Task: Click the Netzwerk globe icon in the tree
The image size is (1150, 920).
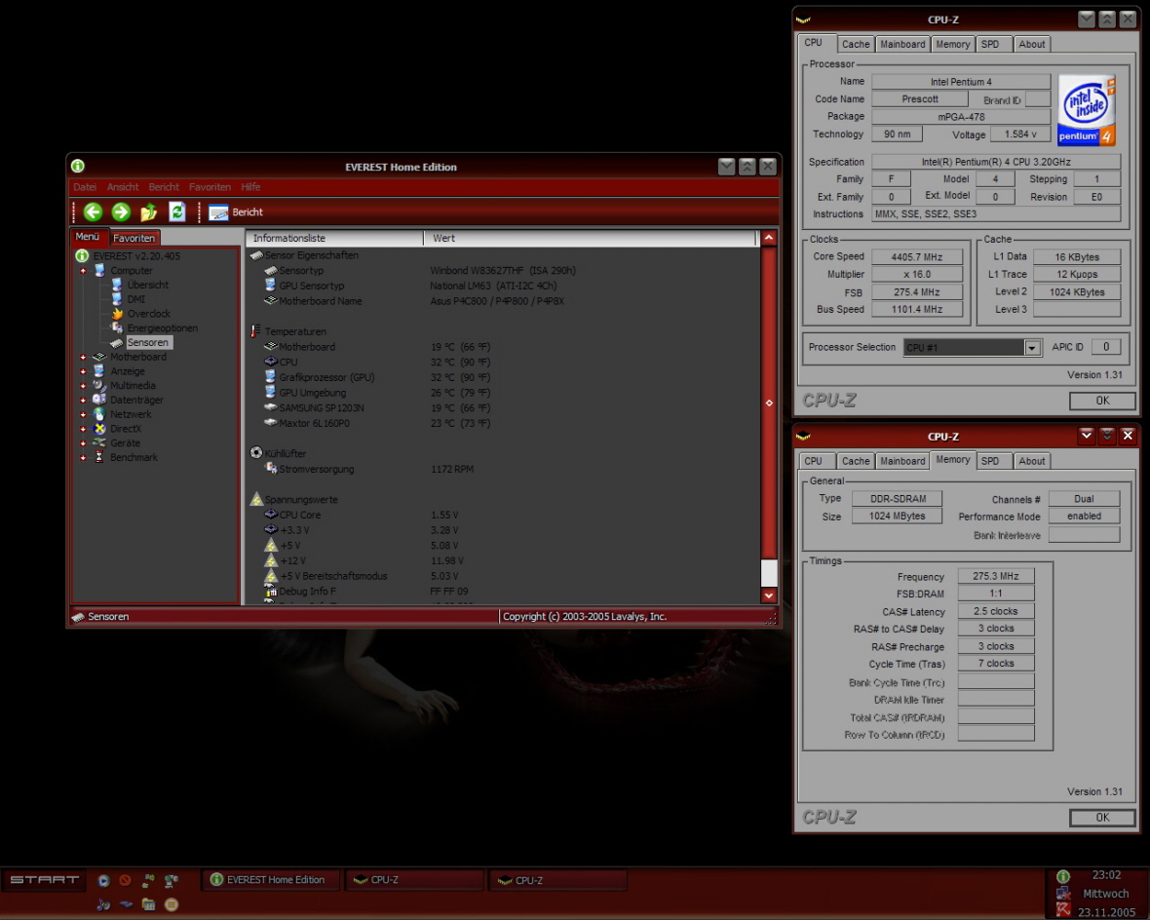Action: point(99,414)
